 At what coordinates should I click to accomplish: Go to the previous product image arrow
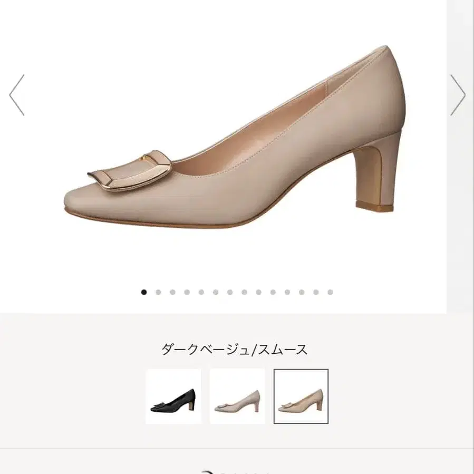coord(17,95)
